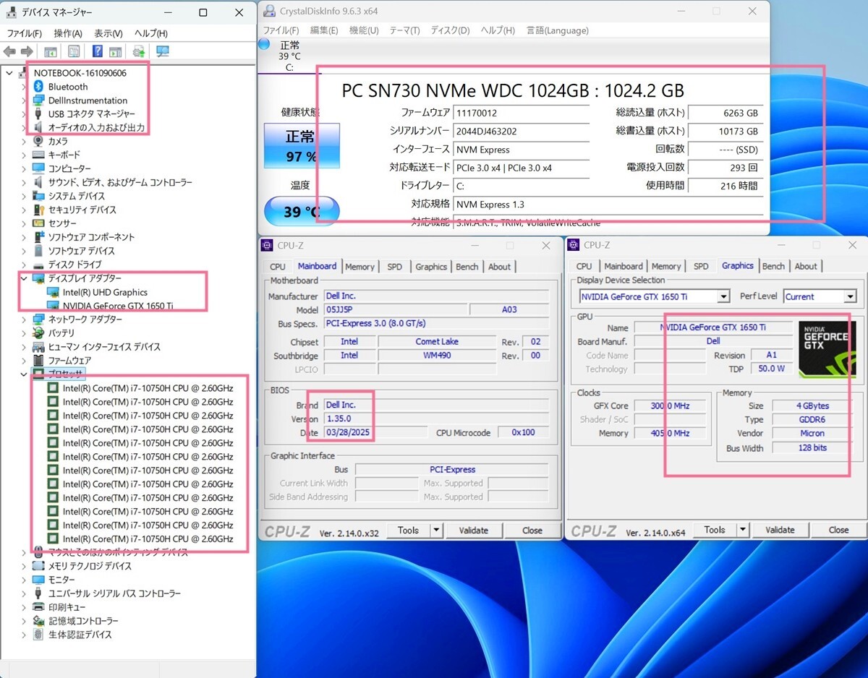Screen dimensions: 868x678
Task: Click the speaker icon beside オーディオの入力および出力
Action: (x=38, y=127)
